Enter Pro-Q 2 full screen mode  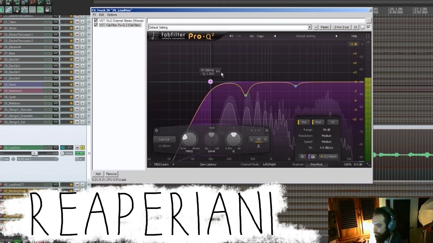[368, 36]
